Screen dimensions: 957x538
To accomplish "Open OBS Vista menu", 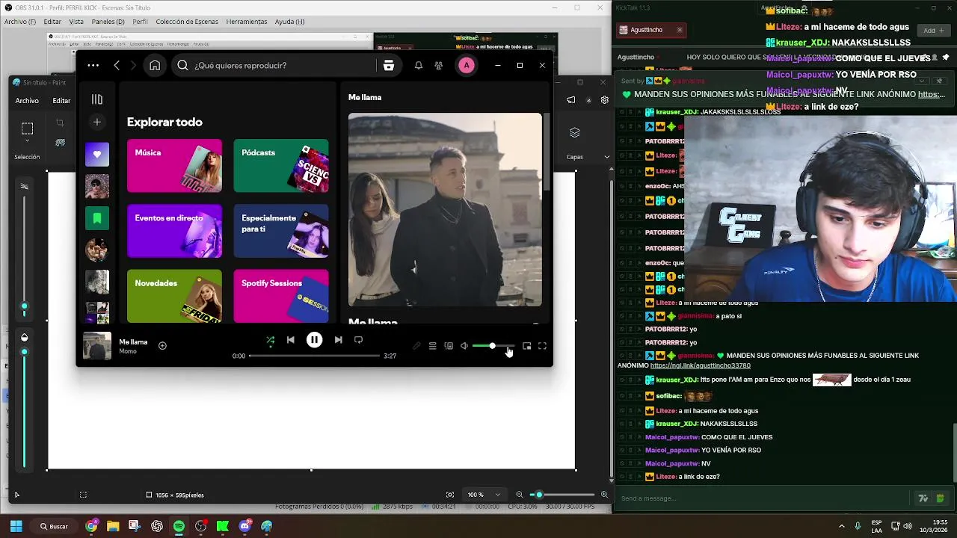I will (x=76, y=22).
